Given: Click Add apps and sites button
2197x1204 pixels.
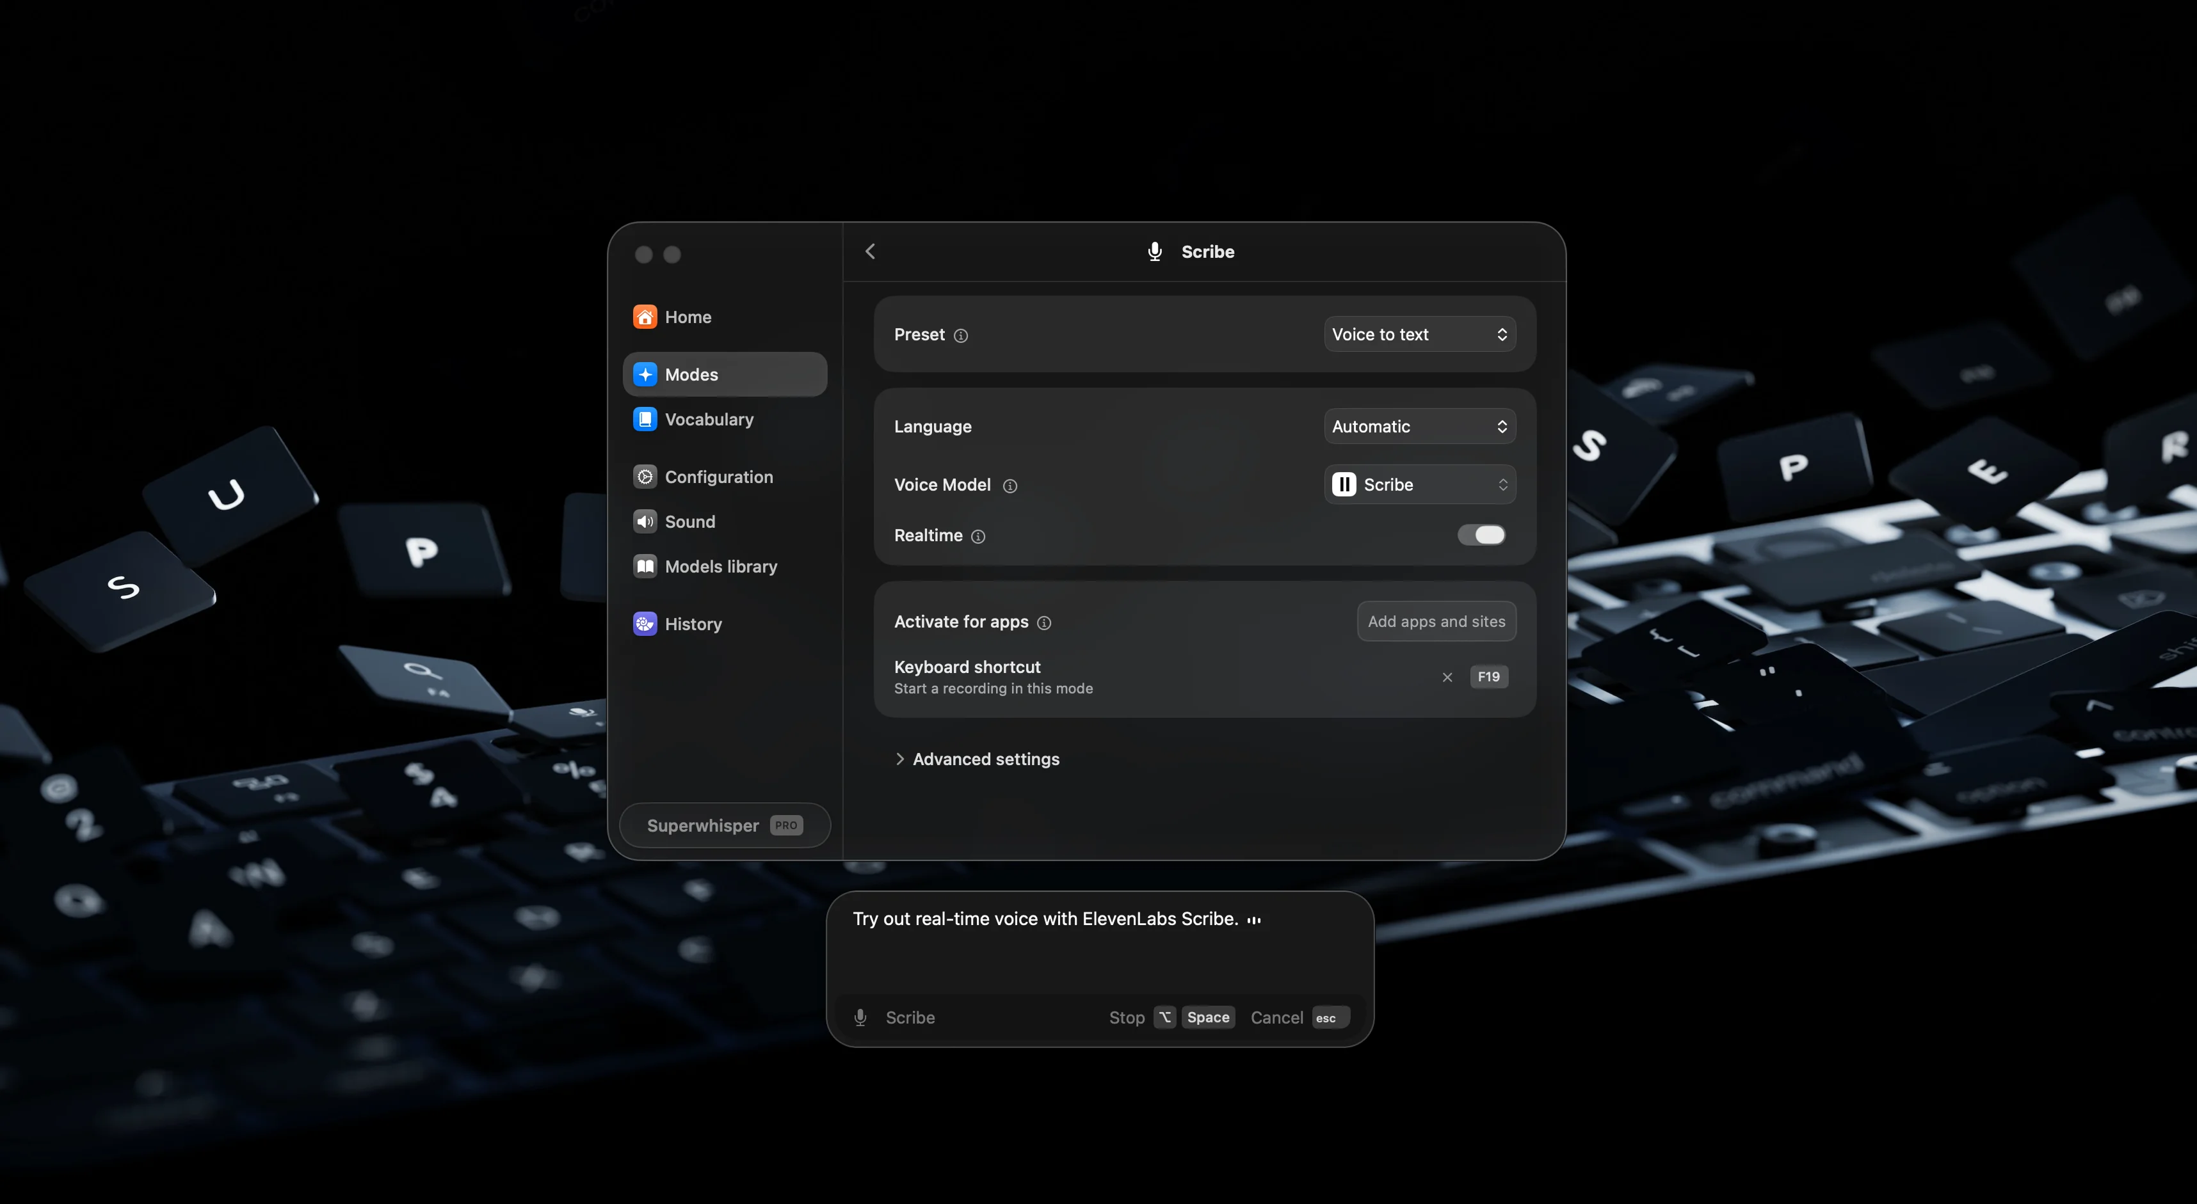Looking at the screenshot, I should (x=1436, y=621).
